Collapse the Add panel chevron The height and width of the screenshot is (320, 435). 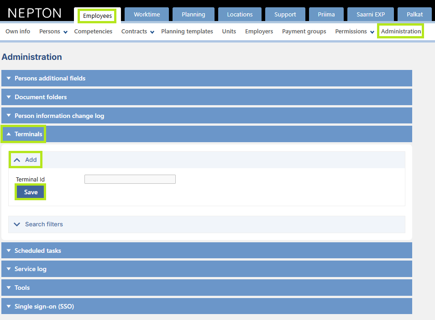[x=17, y=160]
